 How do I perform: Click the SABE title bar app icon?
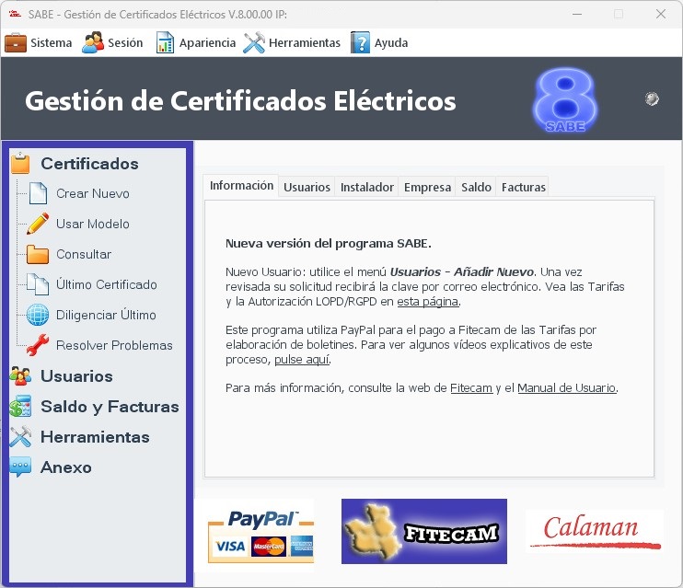tap(16, 14)
